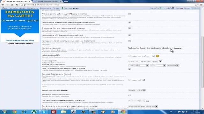Image resolution: width=204 pixels, height=114 pixels.
Task: Click the 'Язык' language selector
Action: pyautogui.click(x=178, y=8)
